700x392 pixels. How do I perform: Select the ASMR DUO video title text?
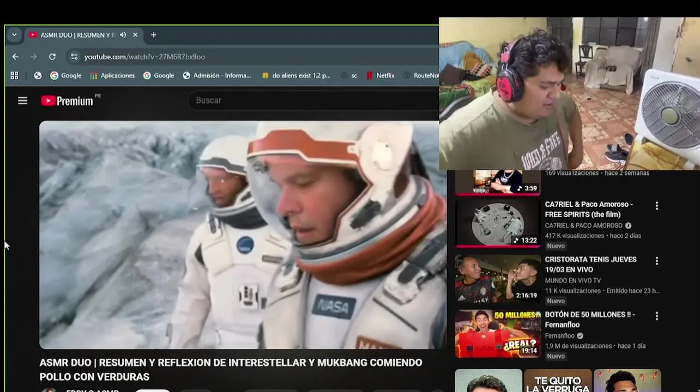231,370
